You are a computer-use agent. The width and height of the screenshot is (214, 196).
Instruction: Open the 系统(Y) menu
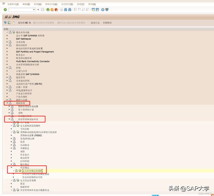81,4
